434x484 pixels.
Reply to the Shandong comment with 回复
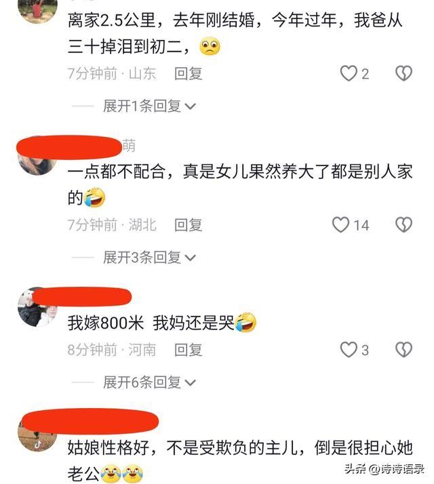coord(189,74)
